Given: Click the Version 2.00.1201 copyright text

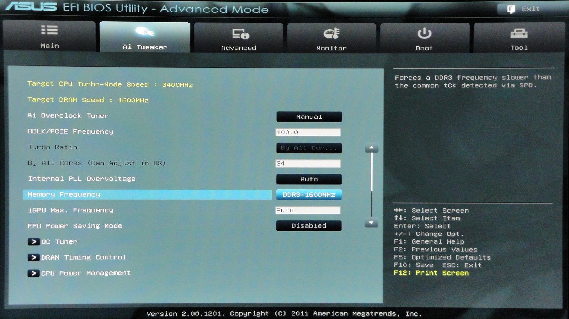Looking at the screenshot, I should tap(284, 314).
